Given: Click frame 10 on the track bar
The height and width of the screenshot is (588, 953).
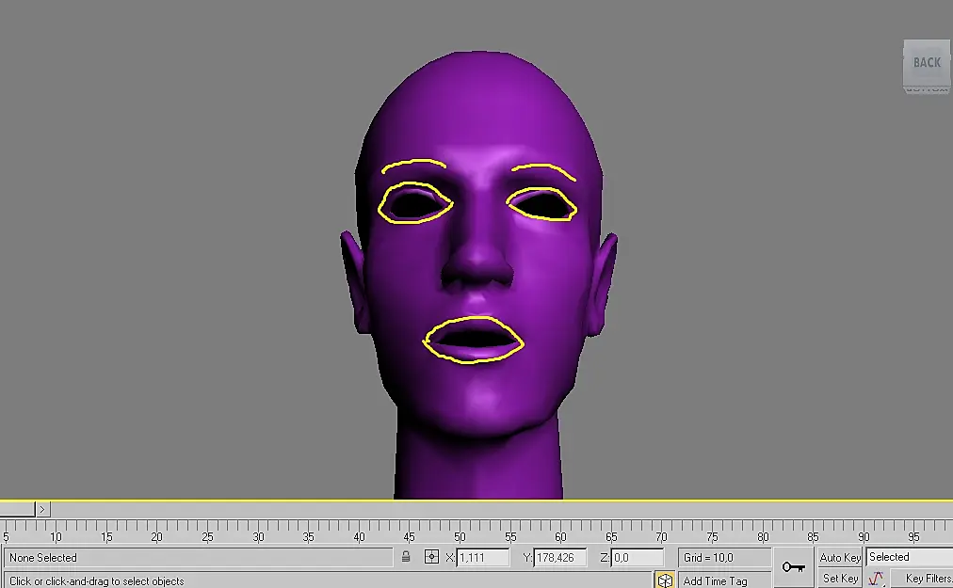Looking at the screenshot, I should pos(56,536).
